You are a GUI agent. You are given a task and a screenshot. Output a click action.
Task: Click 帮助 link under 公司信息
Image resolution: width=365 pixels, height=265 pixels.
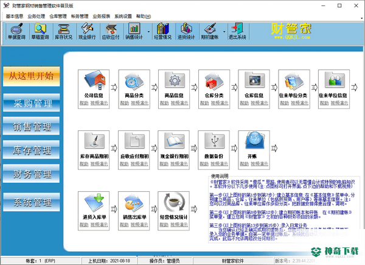point(84,103)
